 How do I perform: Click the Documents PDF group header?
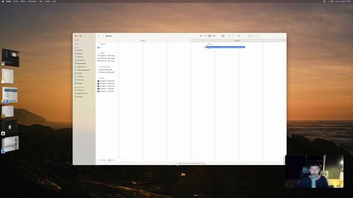pyautogui.click(x=105, y=67)
